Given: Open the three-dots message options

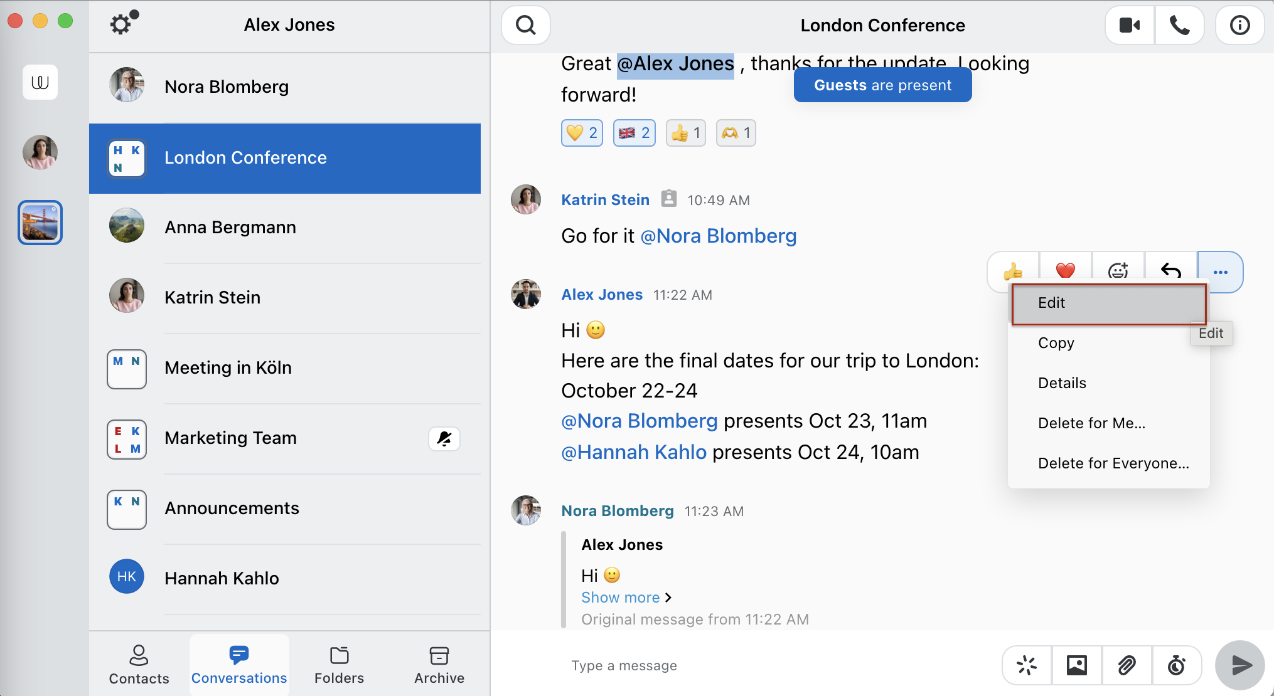Looking at the screenshot, I should pos(1220,272).
